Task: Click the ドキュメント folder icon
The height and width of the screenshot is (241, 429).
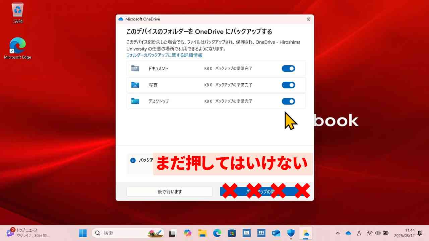Action: [x=135, y=68]
